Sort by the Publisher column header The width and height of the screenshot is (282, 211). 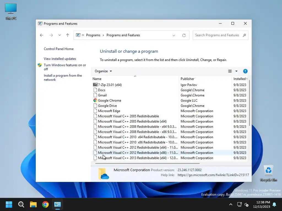point(205,79)
